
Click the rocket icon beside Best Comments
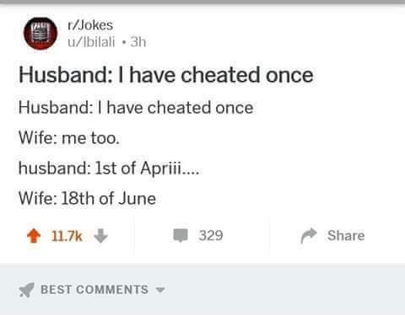27,290
